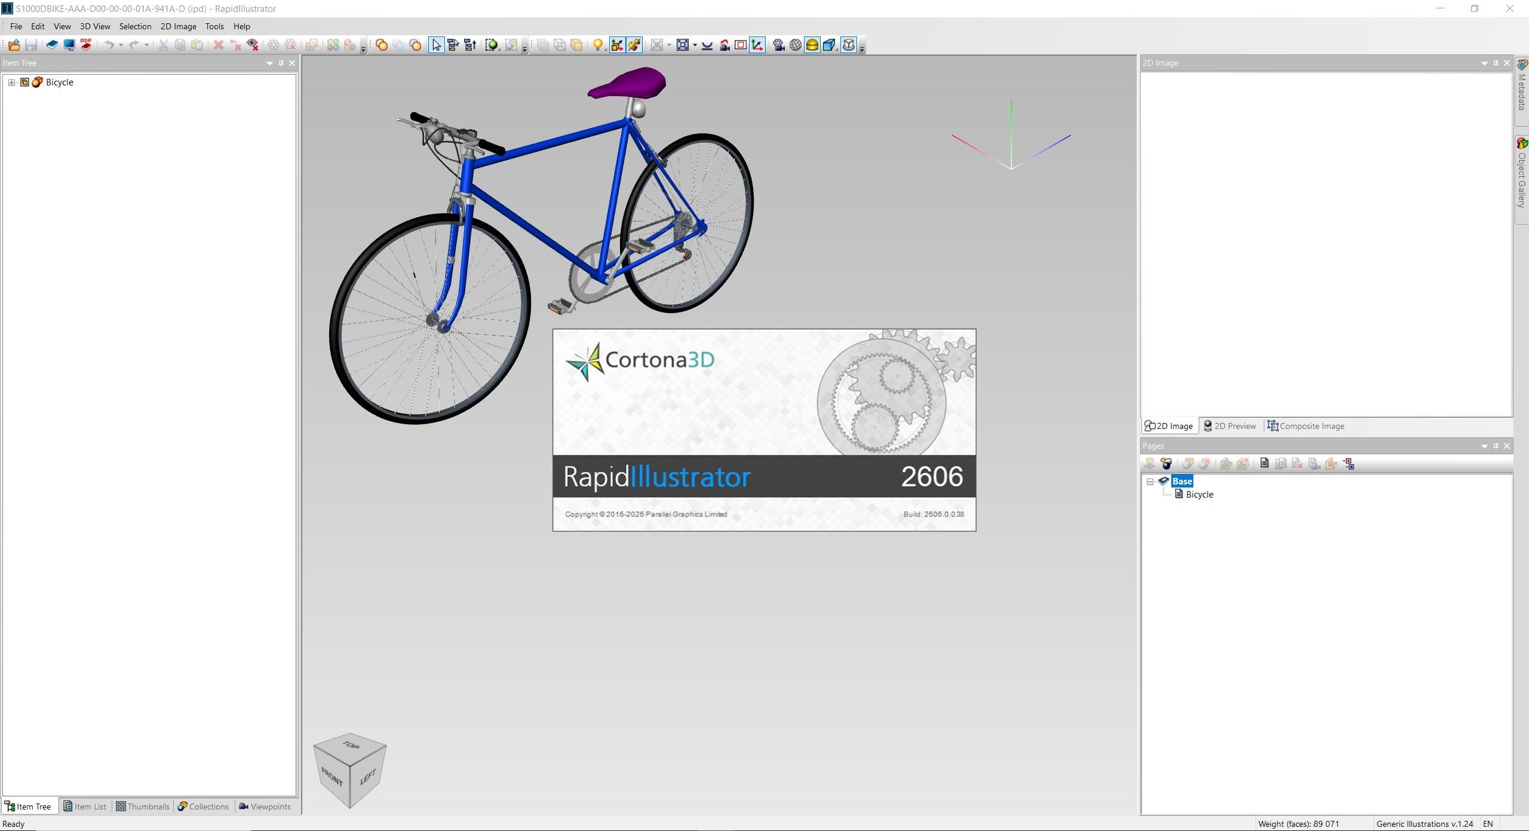Screen dimensions: 1529x831
Task: Click the first overlapping orange circles icon
Action: tap(382, 45)
